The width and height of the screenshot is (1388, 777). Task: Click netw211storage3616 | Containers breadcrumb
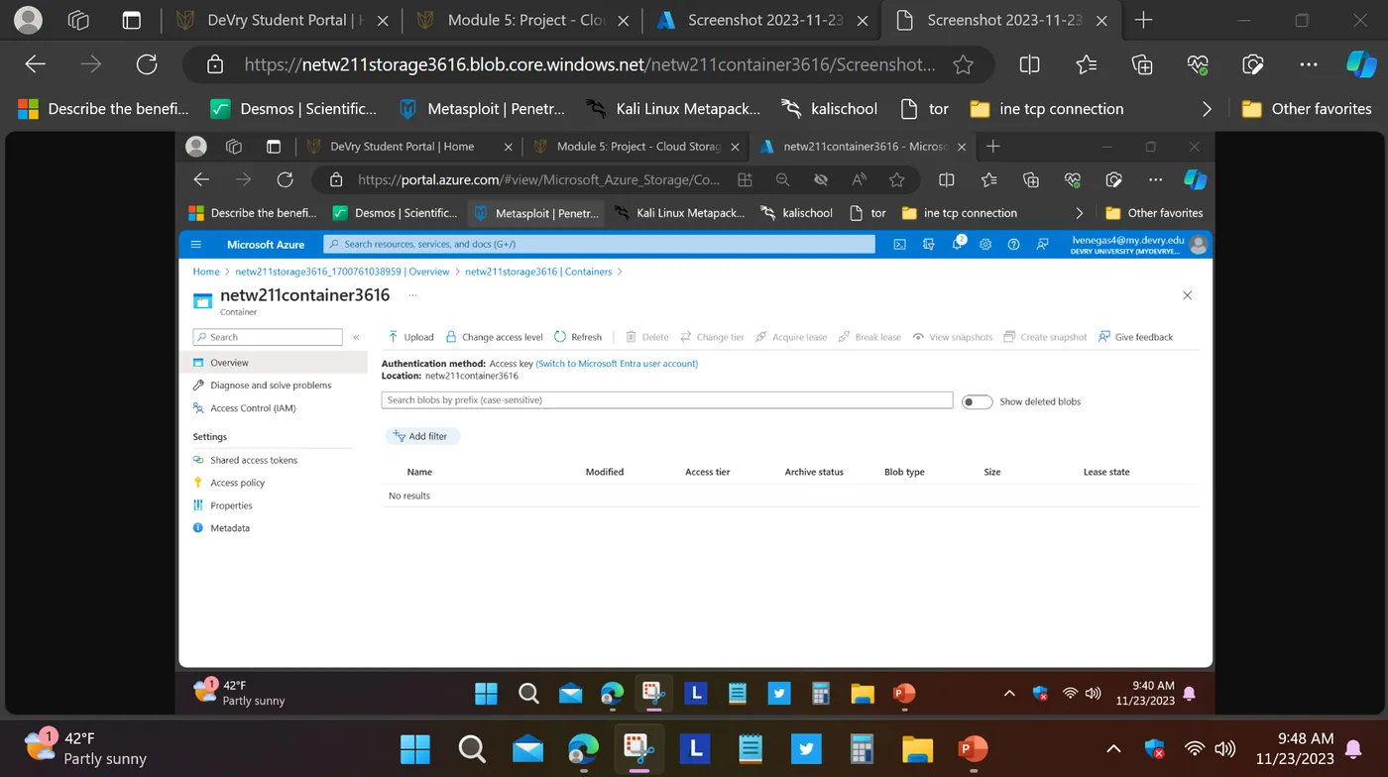click(538, 272)
